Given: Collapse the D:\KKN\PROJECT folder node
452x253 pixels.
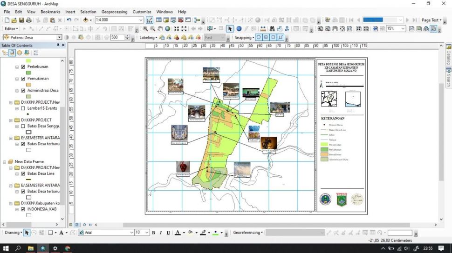Looking at the screenshot, I should tap(11, 120).
